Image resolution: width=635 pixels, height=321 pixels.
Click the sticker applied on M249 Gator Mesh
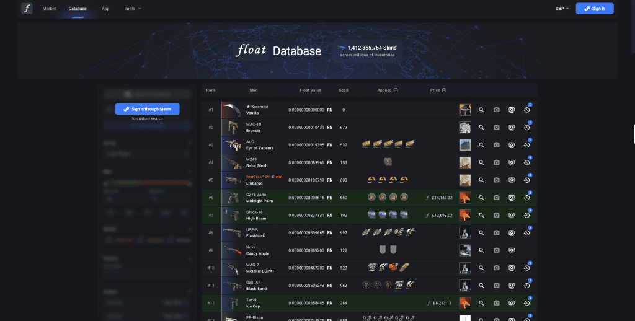(388, 162)
